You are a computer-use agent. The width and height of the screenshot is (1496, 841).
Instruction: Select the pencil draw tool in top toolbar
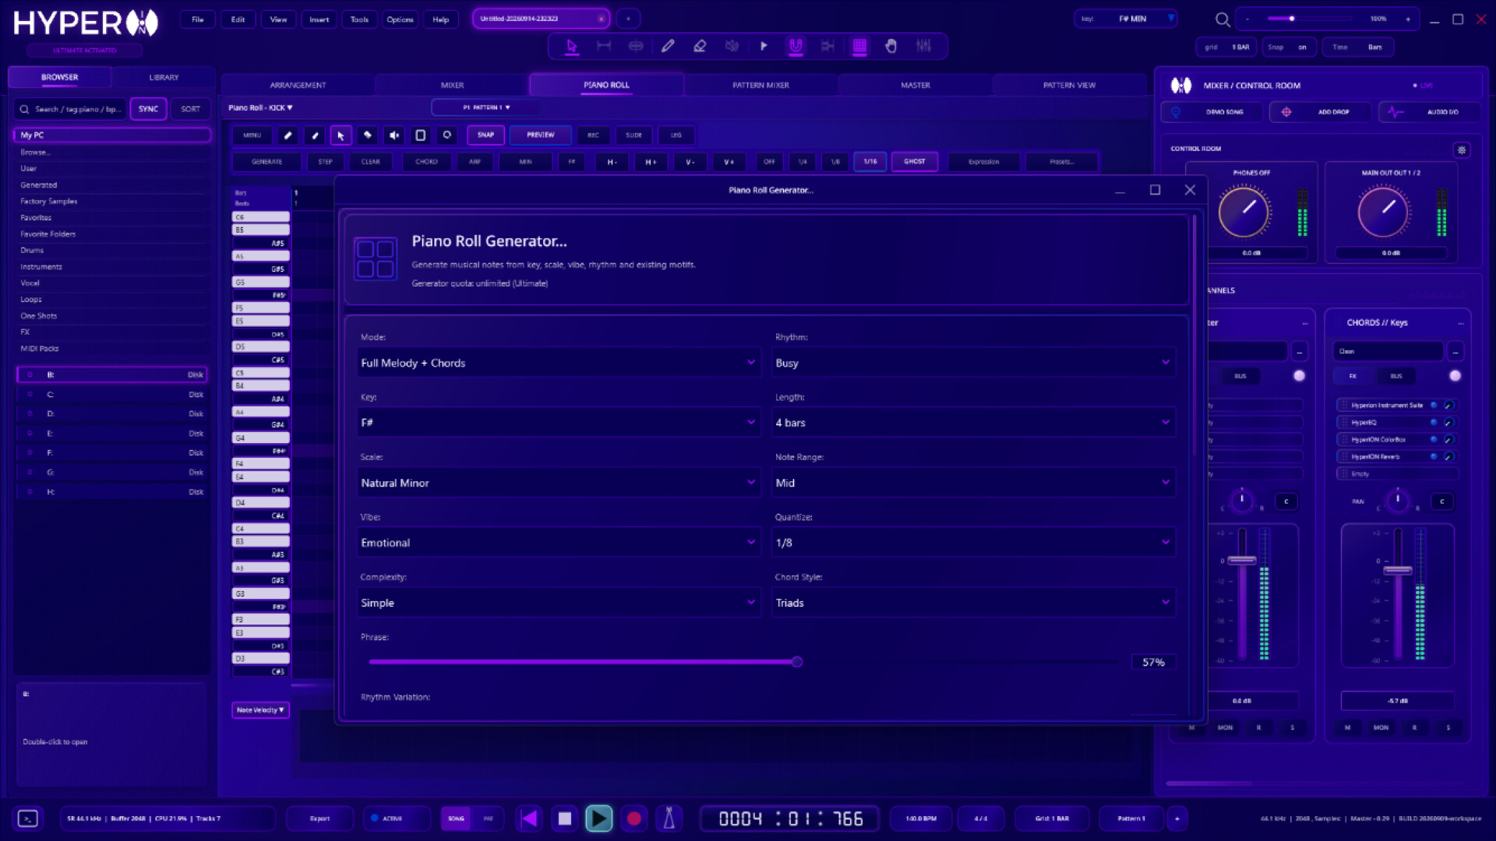668,46
